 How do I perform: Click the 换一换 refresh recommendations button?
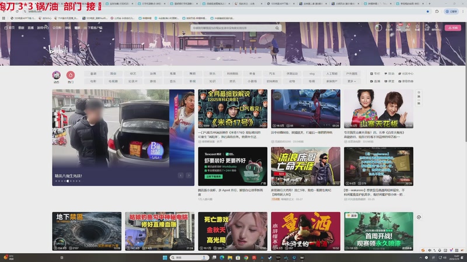point(419,97)
